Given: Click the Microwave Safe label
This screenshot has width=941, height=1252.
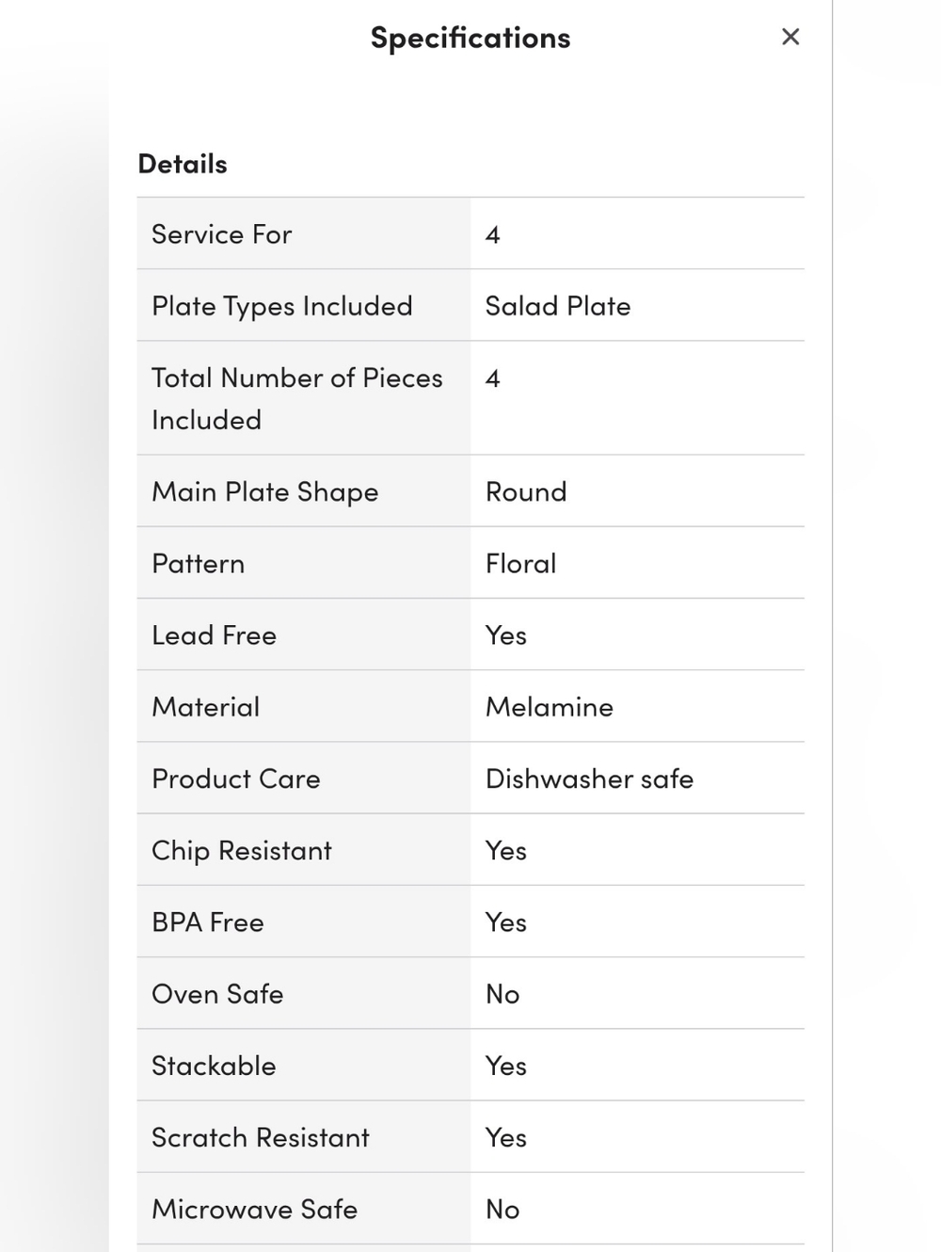Looking at the screenshot, I should (x=255, y=1209).
